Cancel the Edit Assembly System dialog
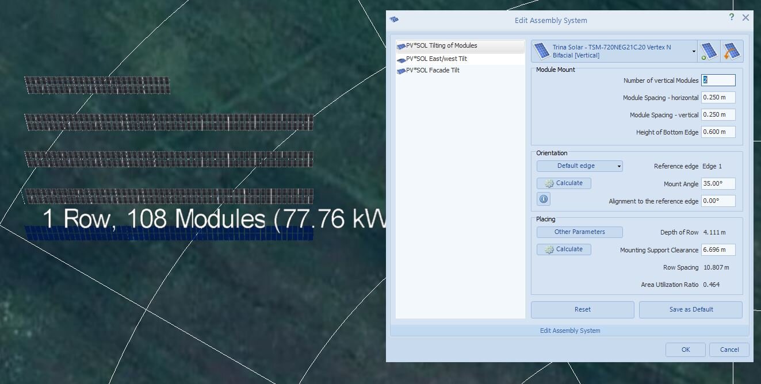The height and width of the screenshot is (384, 761). pos(729,350)
